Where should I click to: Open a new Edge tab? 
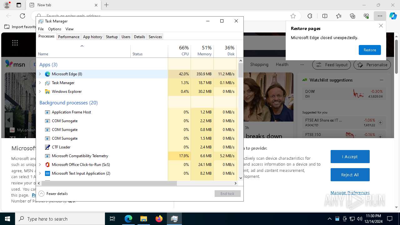[x=107, y=5]
